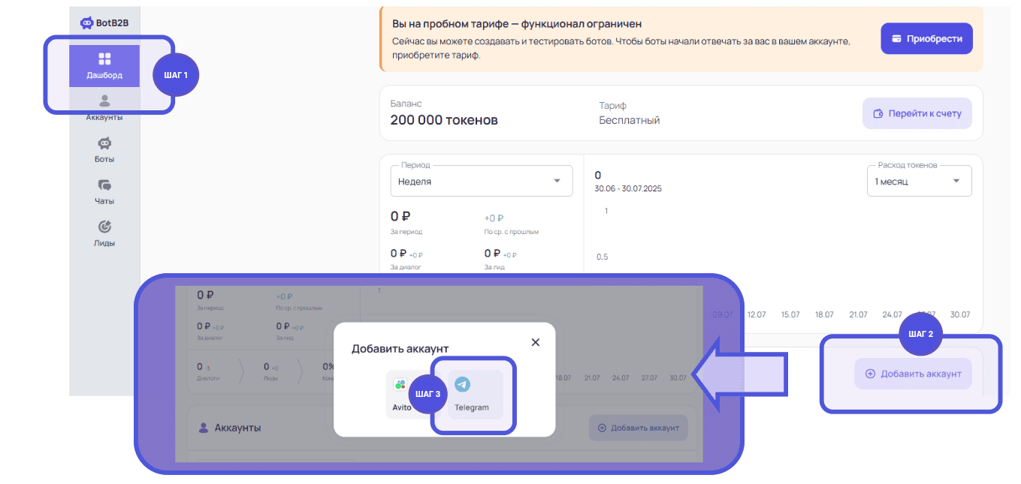Choose the Telegram account option
This screenshot has height=484, width=1021.
472,394
